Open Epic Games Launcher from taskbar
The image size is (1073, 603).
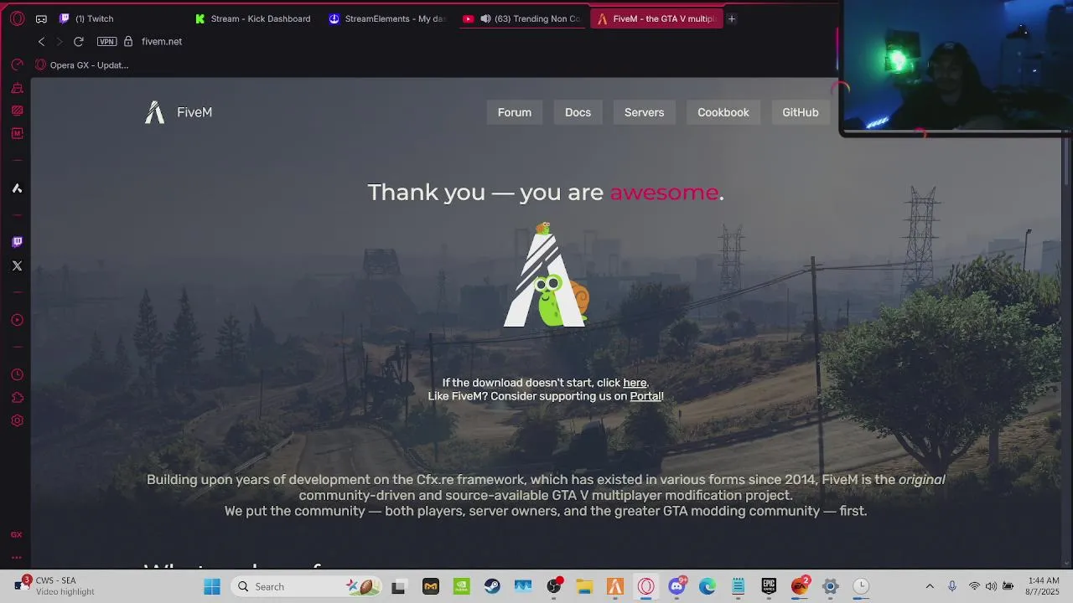tap(769, 586)
